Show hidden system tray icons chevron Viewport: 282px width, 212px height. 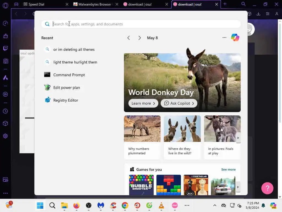click(x=215, y=205)
